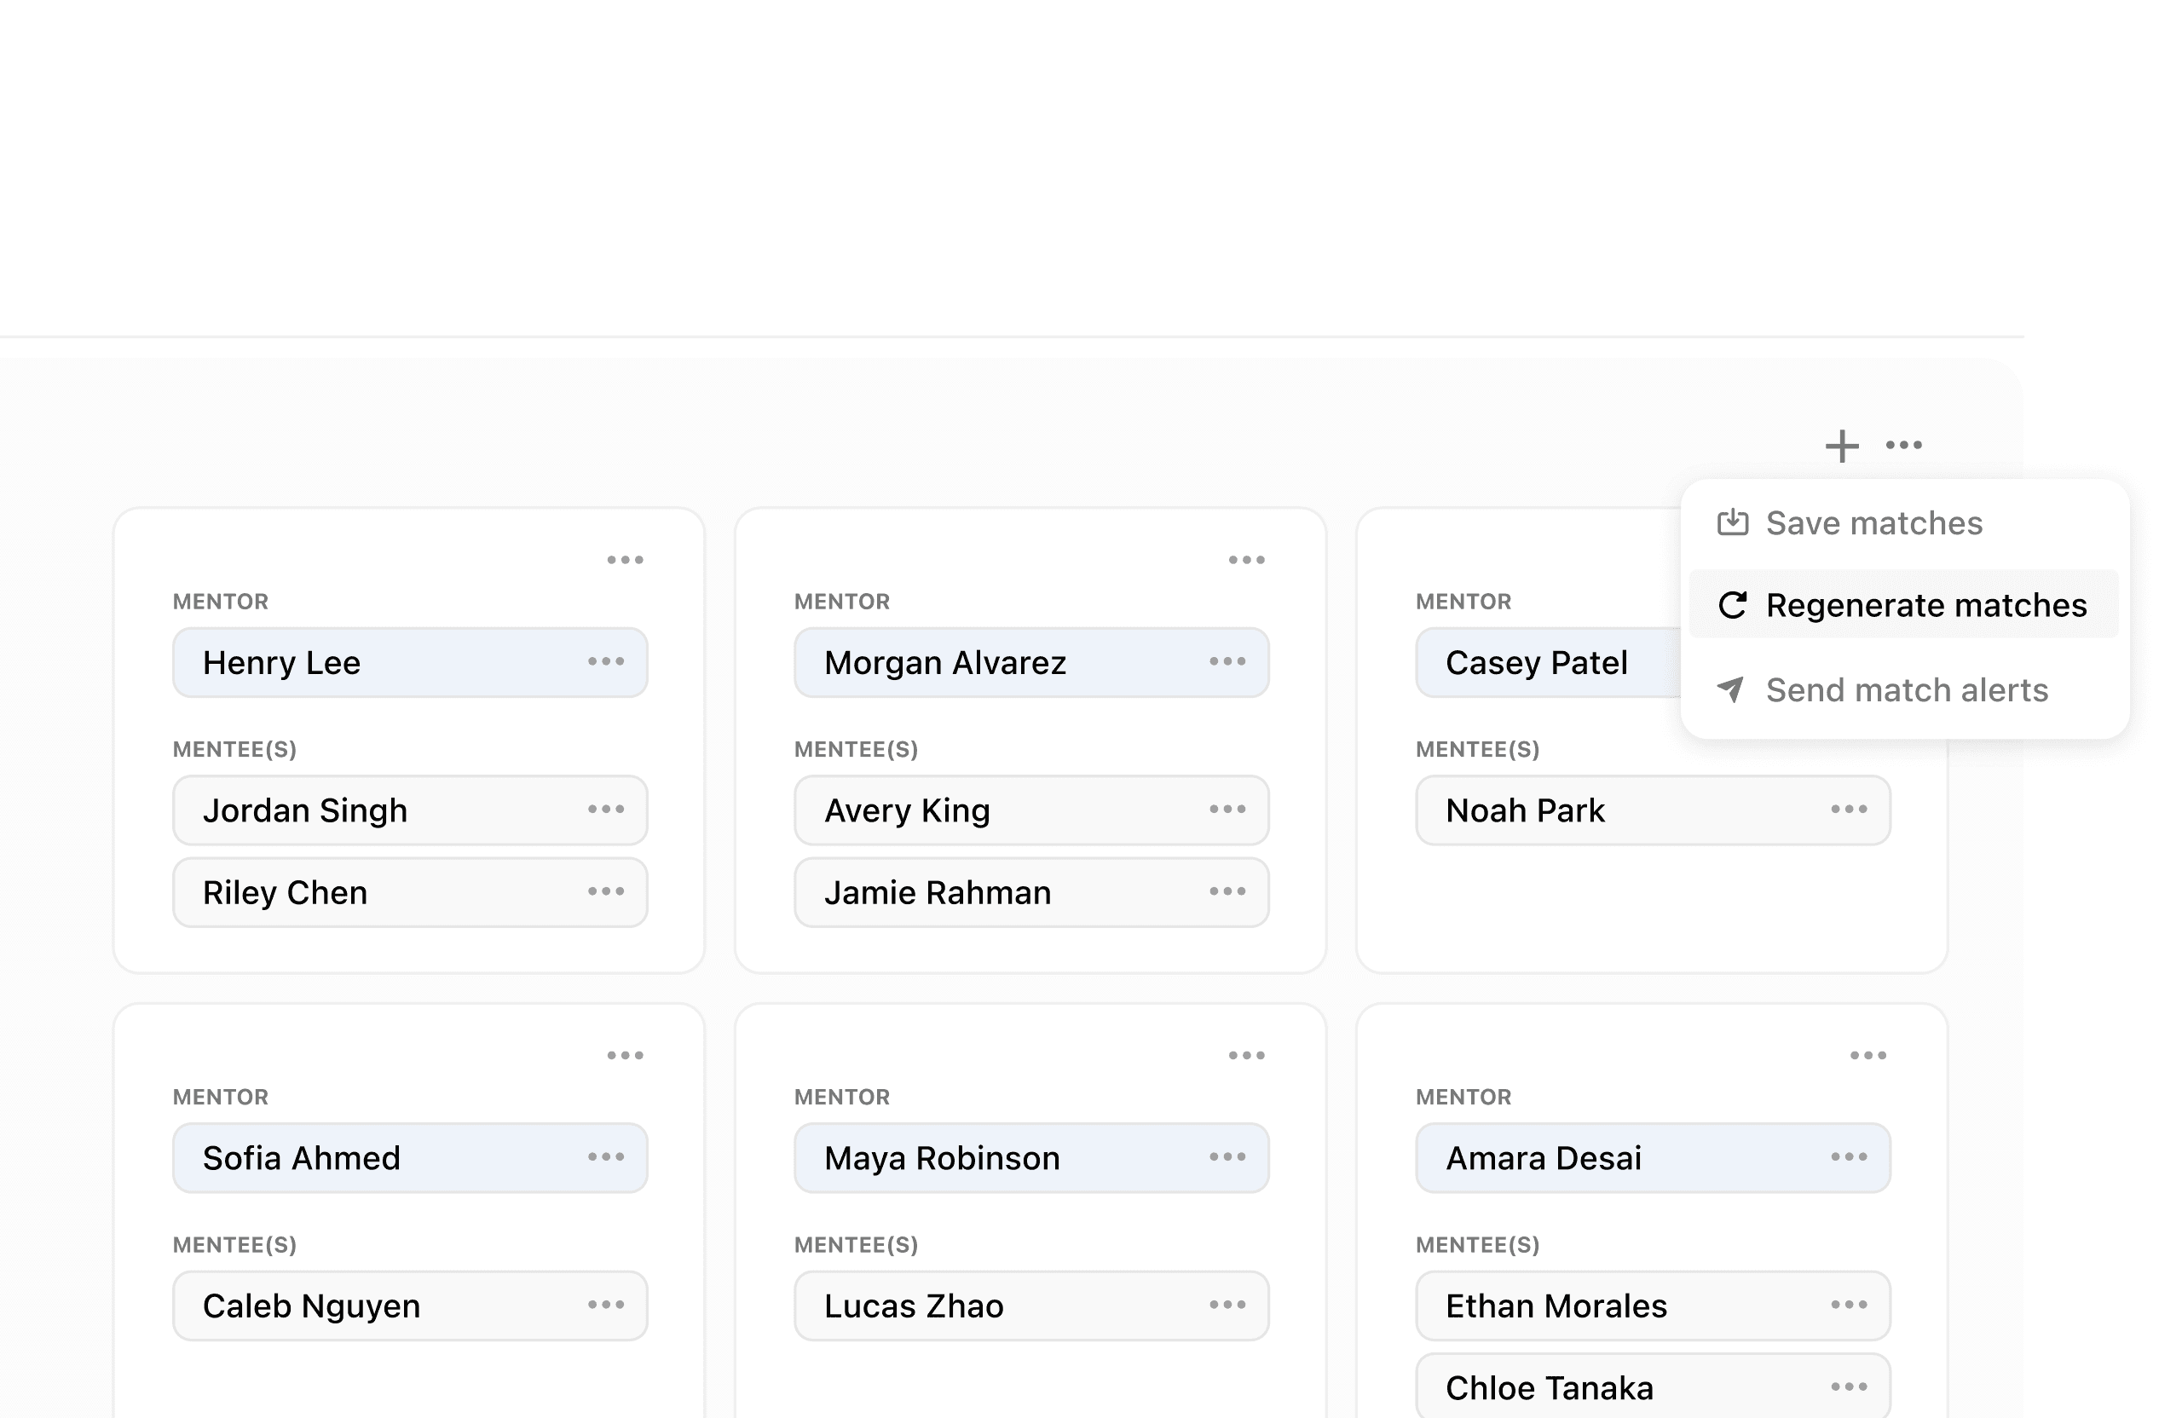Select Save matches from the menu
Viewport: 2182px width, 1418px height.
pos(1873,523)
